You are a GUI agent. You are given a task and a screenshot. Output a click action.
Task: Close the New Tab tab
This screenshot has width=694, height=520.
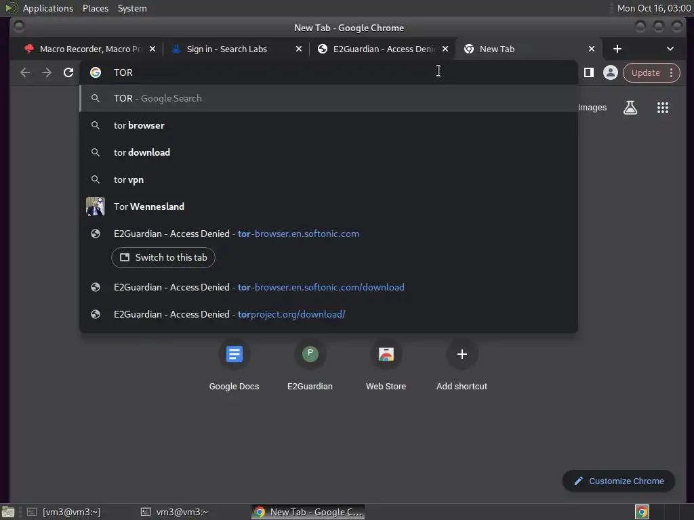pyautogui.click(x=592, y=49)
